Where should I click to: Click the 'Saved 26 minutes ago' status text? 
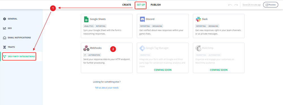click(252, 5)
